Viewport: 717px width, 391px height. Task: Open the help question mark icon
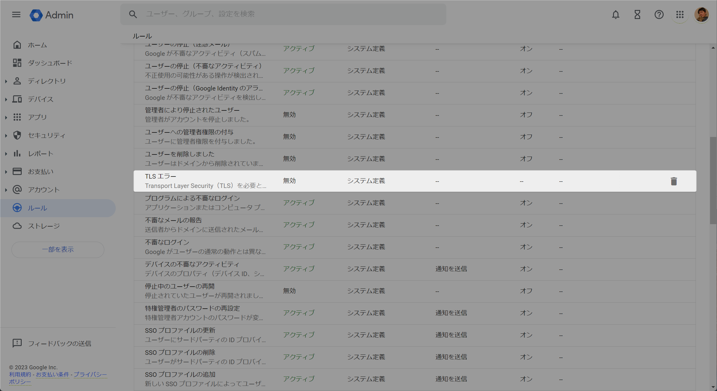click(659, 14)
